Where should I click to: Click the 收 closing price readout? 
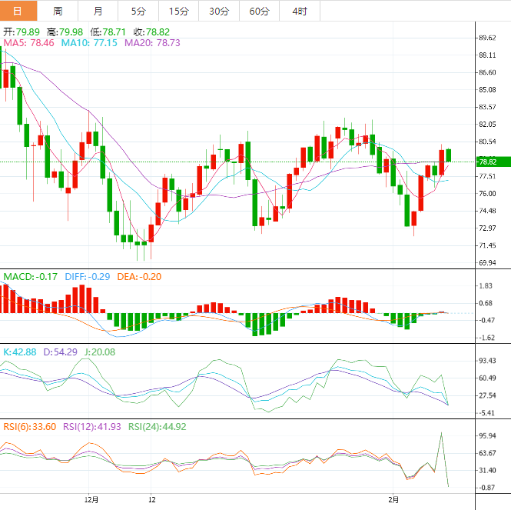tap(151, 32)
